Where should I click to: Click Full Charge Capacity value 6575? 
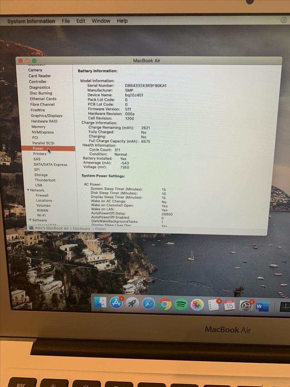[x=145, y=142]
